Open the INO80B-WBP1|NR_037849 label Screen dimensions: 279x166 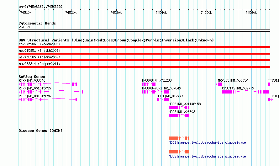click(161, 88)
